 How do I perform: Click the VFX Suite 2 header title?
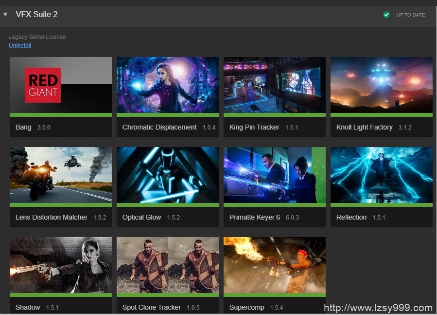[x=36, y=15]
